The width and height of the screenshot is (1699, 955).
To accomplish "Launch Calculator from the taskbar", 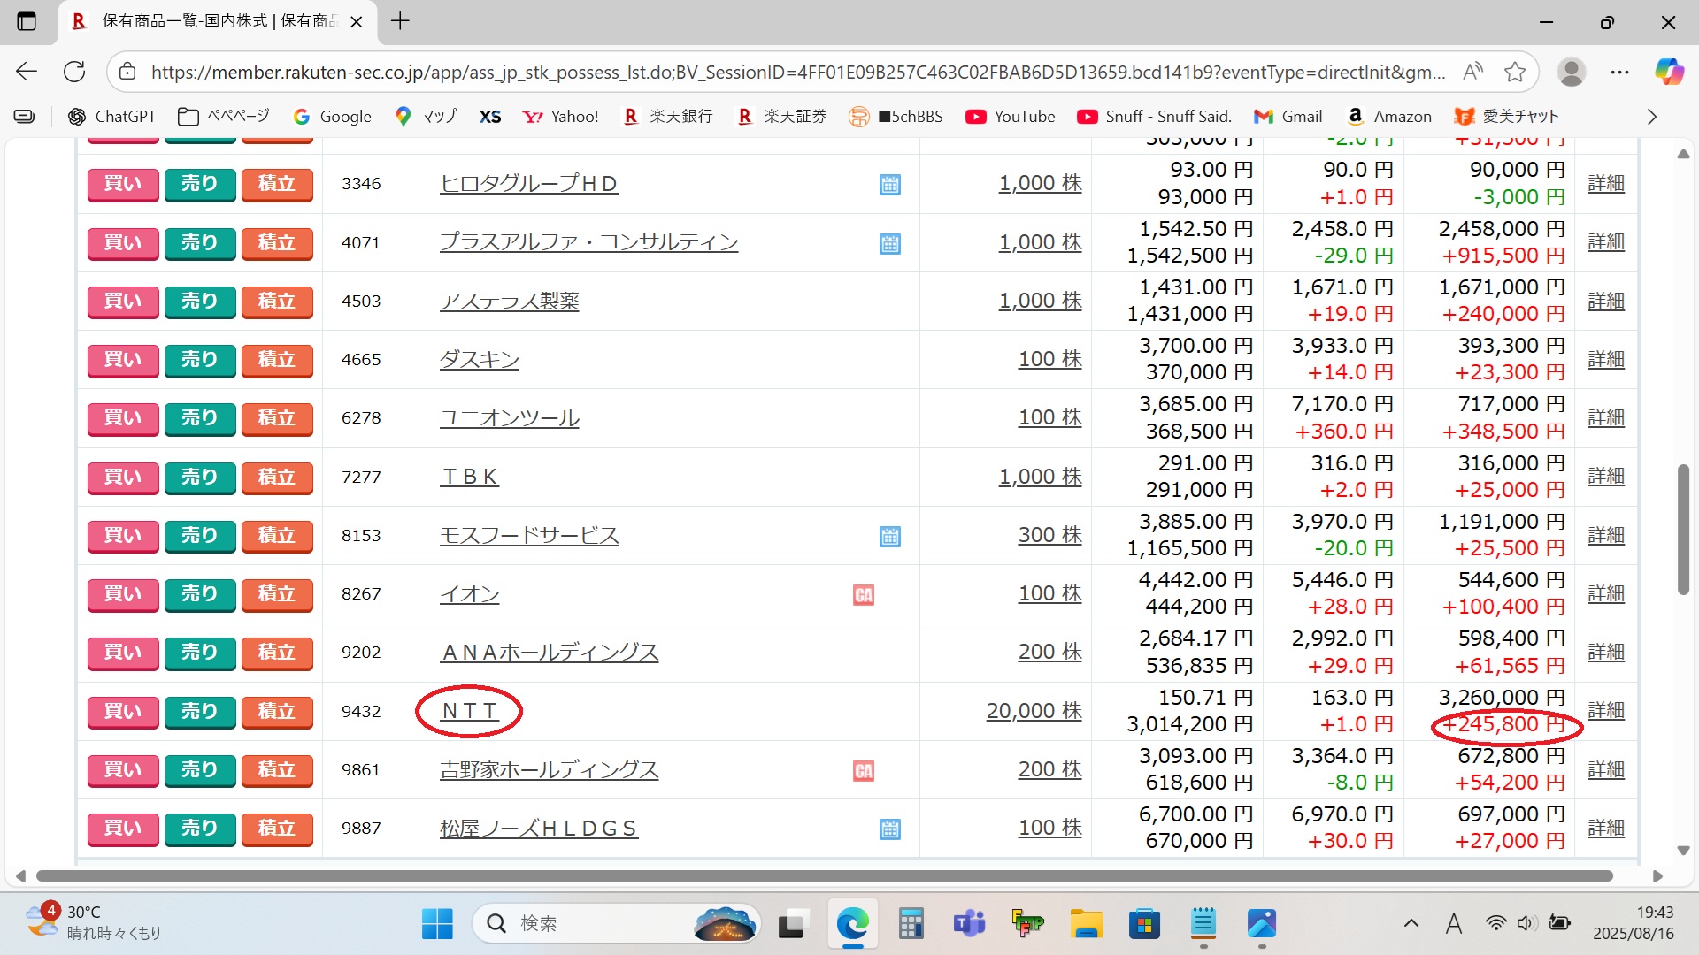I will pos(911,924).
